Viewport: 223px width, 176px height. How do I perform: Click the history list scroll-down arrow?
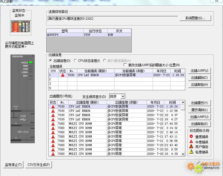point(183,154)
